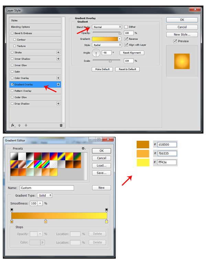This screenshot has height=262, width=206.
Task: Click the Scale slider handle
Action: coord(110,61)
